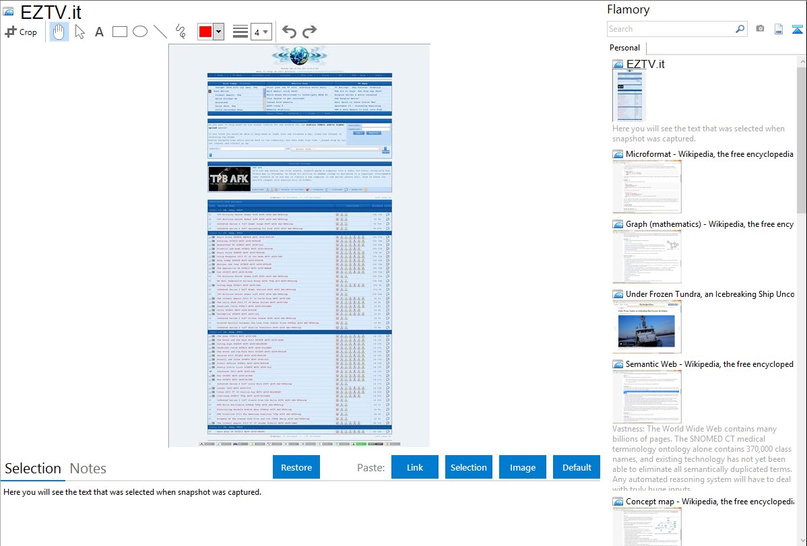Redo the last undone action
The width and height of the screenshot is (807, 546).
[309, 32]
